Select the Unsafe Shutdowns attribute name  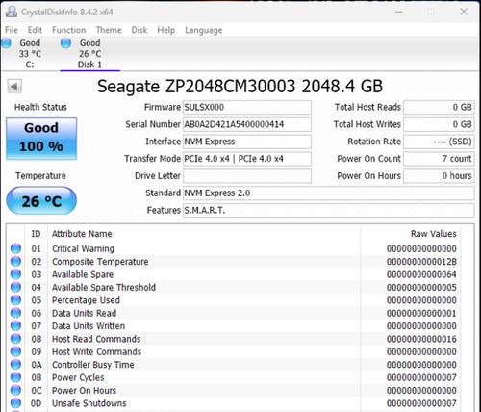click(x=89, y=403)
